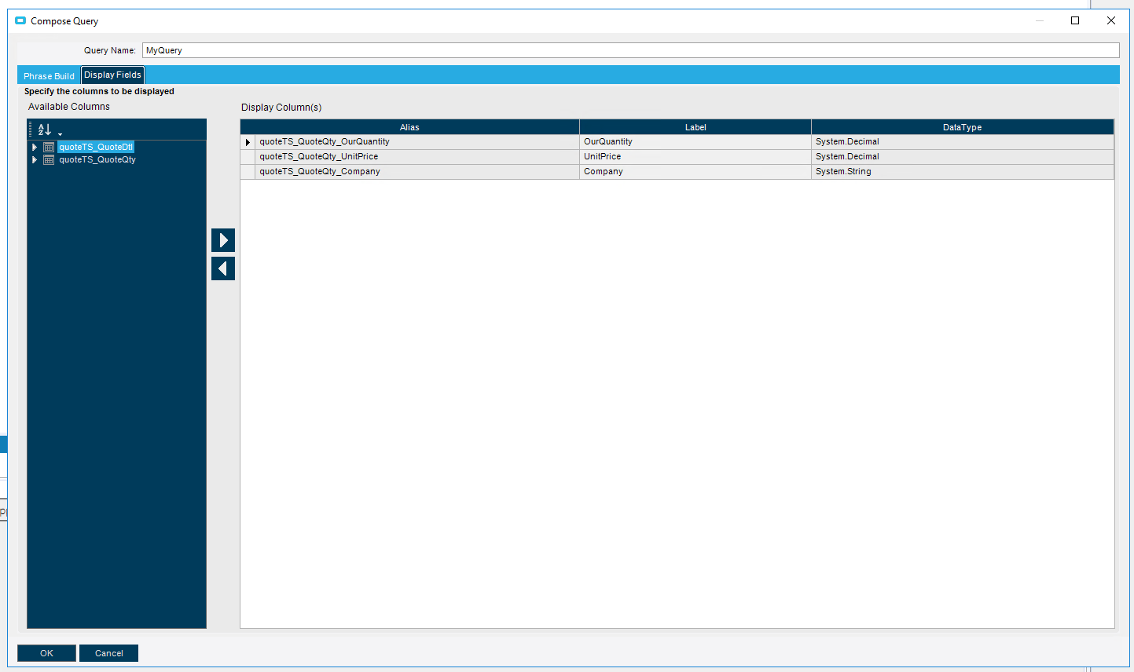
Task: Click System.Decimal cell in OurQuantity row
Action: point(963,142)
